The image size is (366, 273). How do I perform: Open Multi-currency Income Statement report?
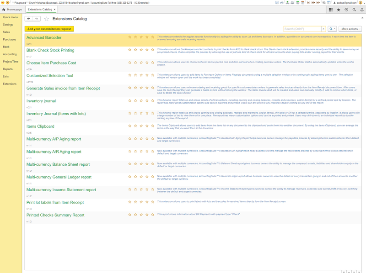tap(61, 190)
